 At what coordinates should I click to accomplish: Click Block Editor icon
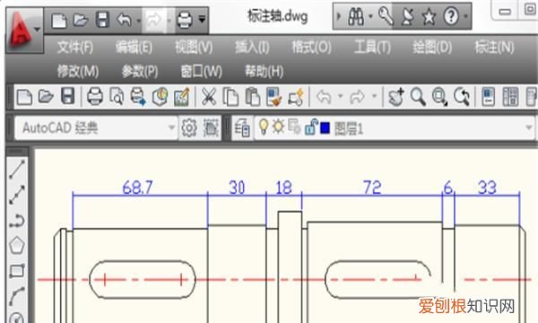(296, 97)
